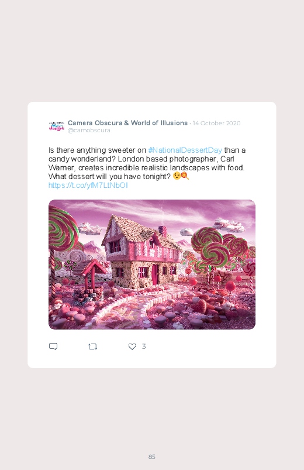Click the @camobscura handle
This screenshot has width=304, height=470.
pyautogui.click(x=89, y=131)
